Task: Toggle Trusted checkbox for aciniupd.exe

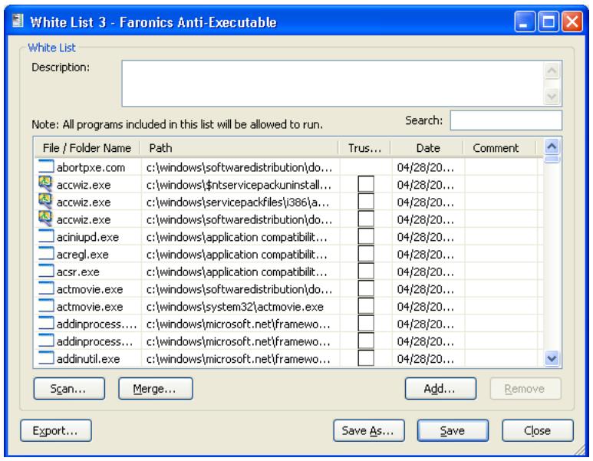Action: pyautogui.click(x=366, y=236)
